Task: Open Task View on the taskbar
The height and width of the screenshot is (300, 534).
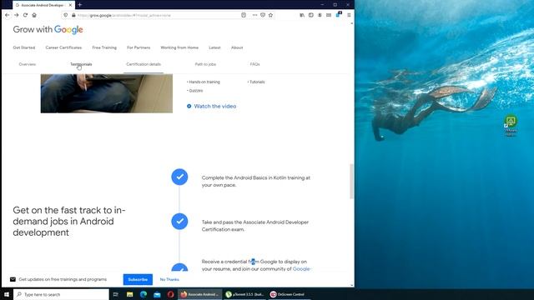Action: point(116,294)
